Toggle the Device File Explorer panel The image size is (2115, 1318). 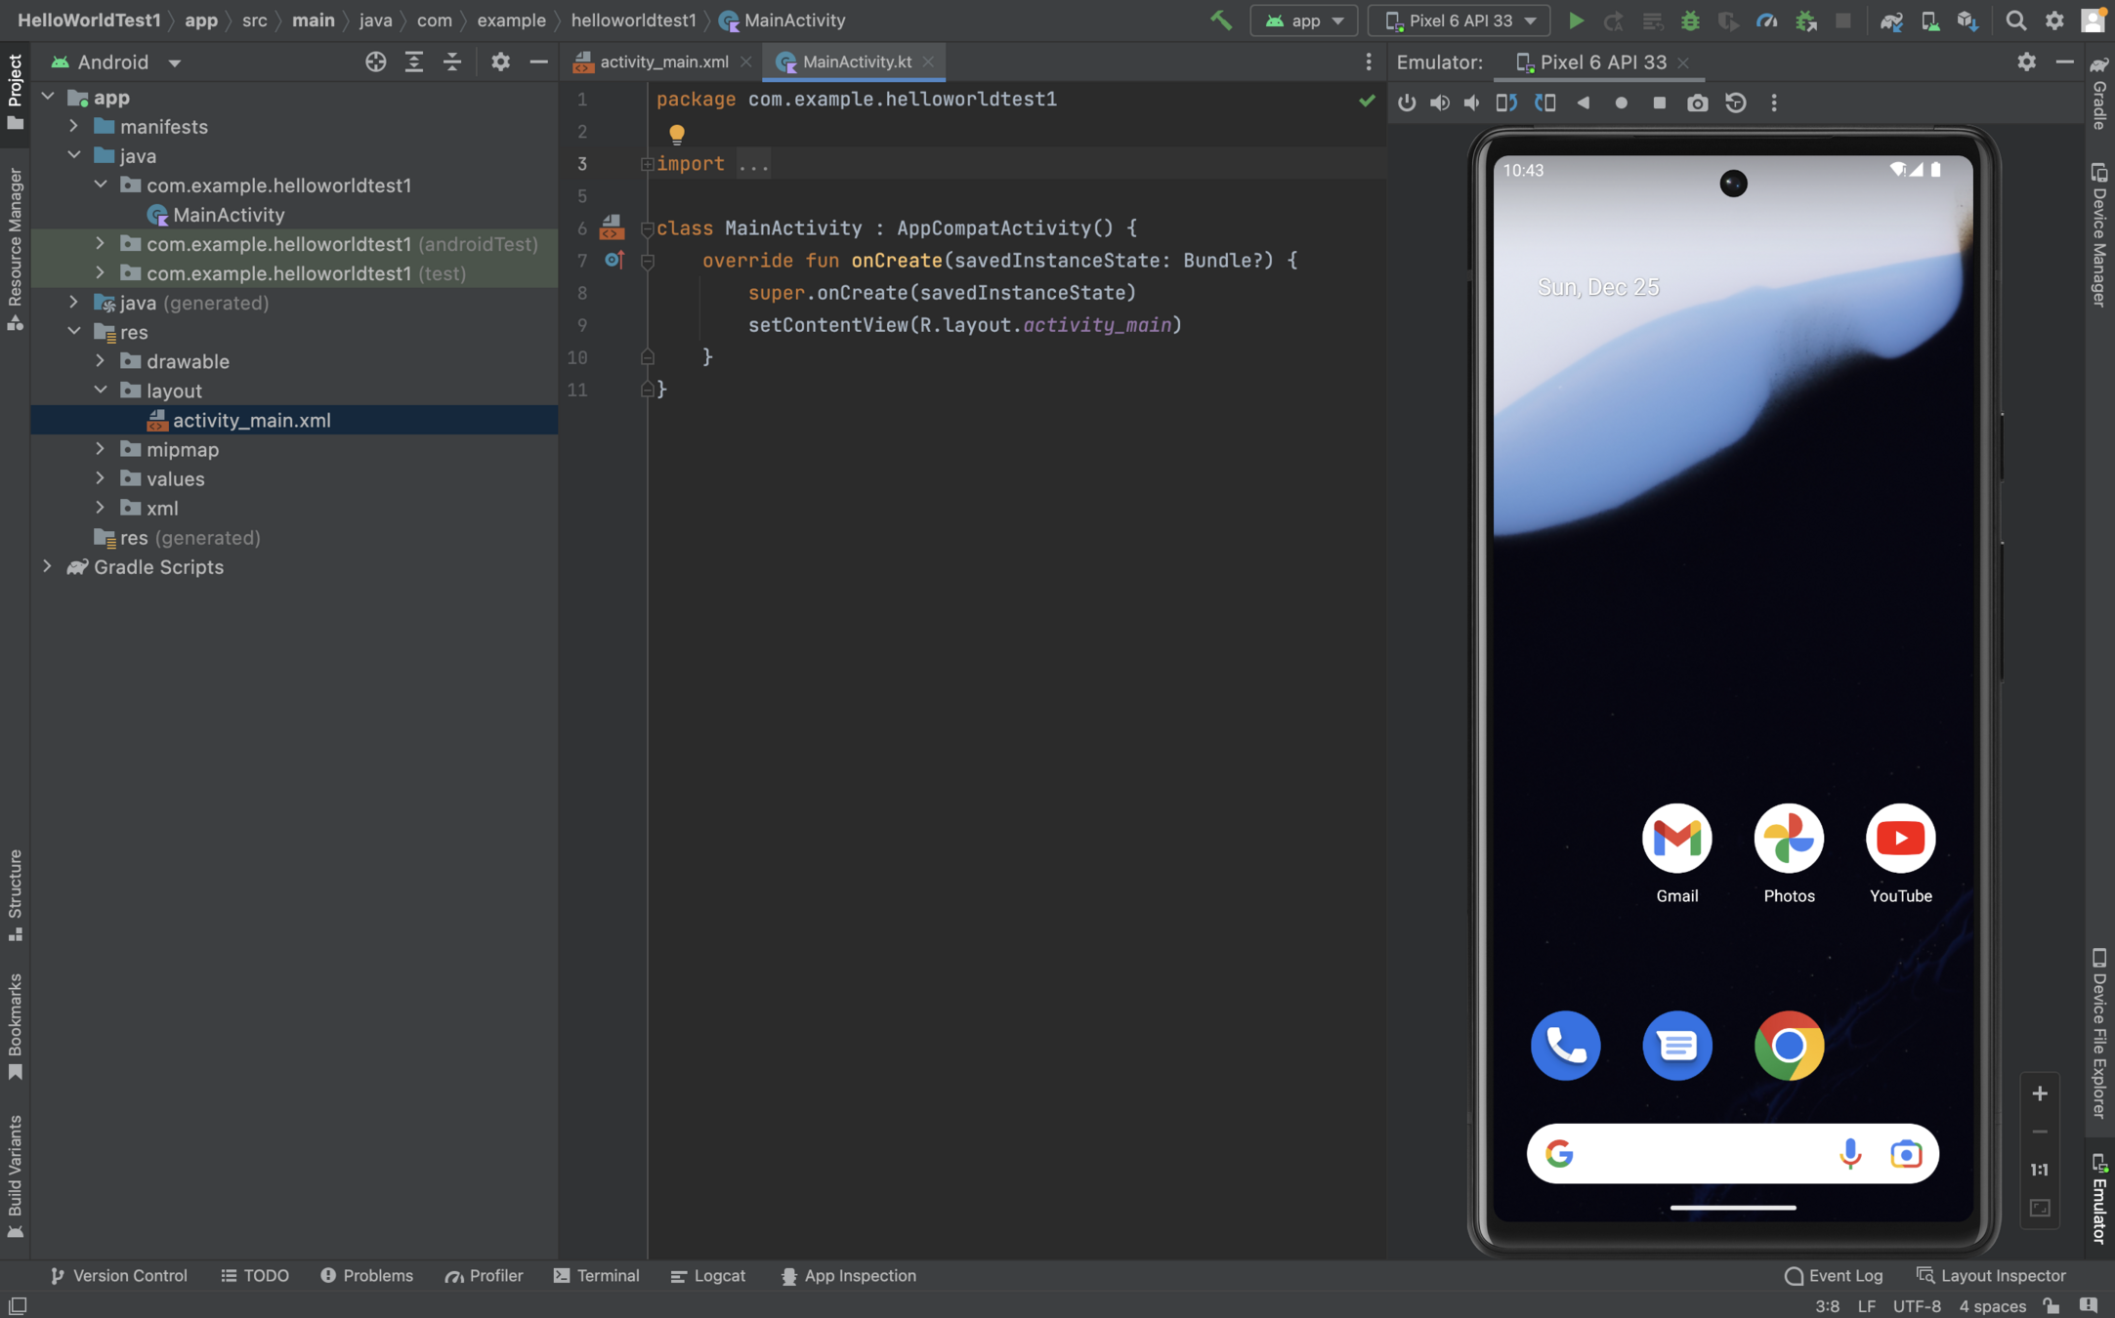coord(2099,1033)
